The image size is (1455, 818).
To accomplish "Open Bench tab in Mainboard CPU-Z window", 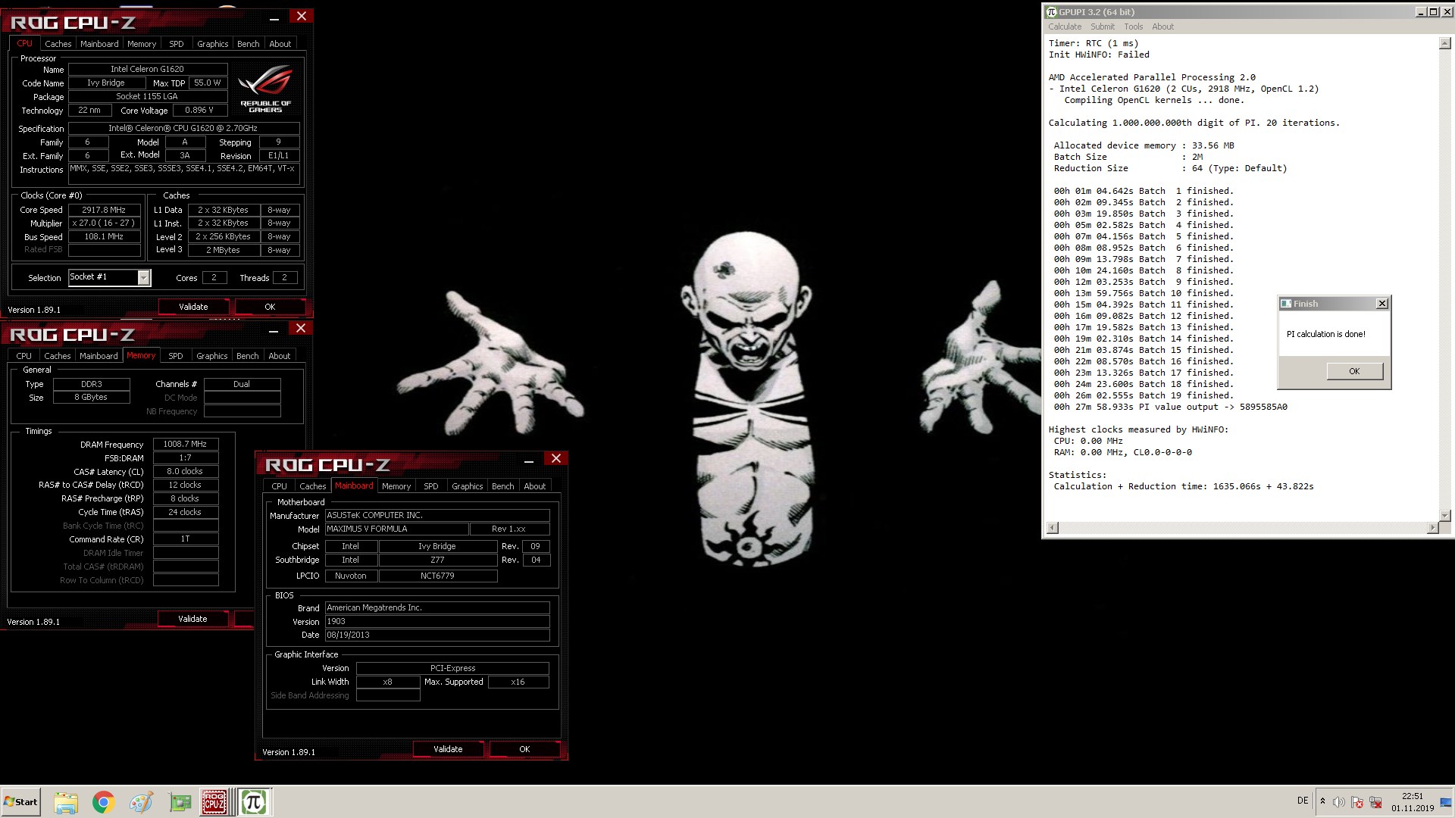I will 502,486.
